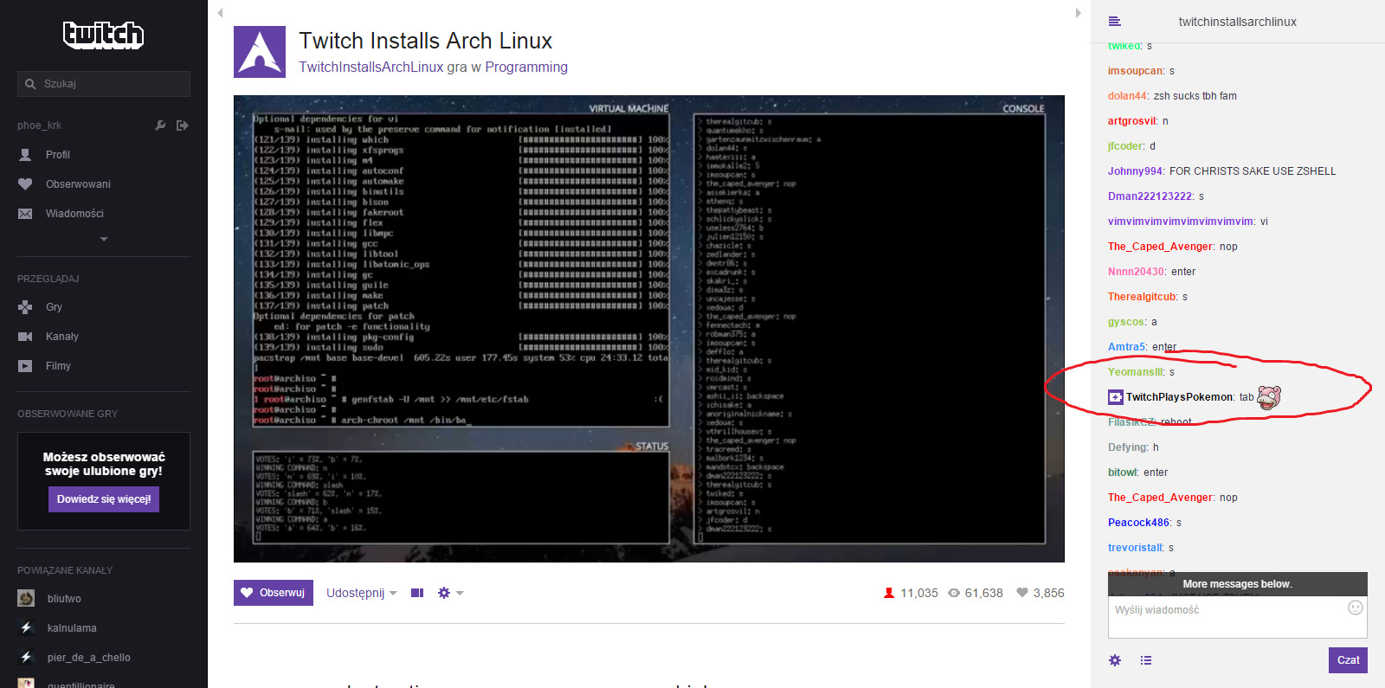Image resolution: width=1385 pixels, height=688 pixels.
Task: Click the Profil person icon
Action: pyautogui.click(x=25, y=155)
